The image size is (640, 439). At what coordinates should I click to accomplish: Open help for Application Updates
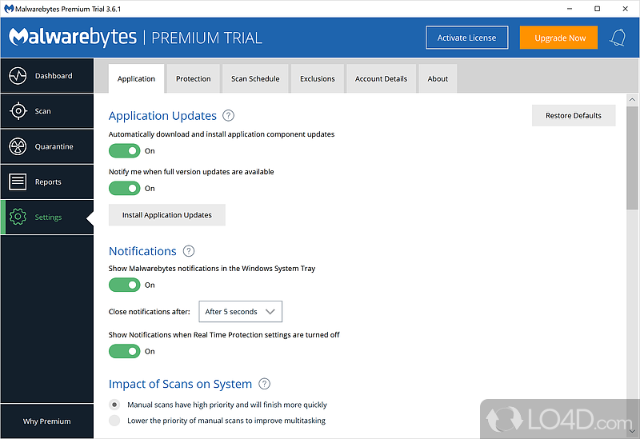click(x=229, y=116)
